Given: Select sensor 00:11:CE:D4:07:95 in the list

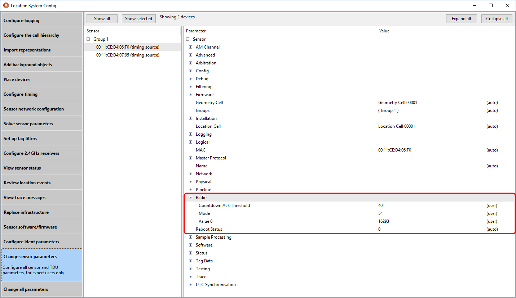Looking at the screenshot, I should tap(128, 55).
